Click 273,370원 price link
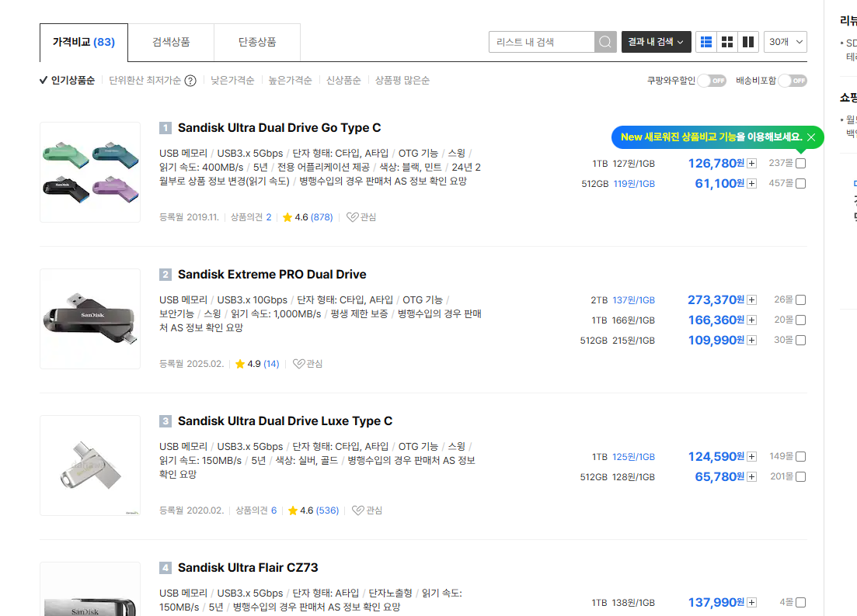Viewport: 857px width, 616px height. [716, 300]
